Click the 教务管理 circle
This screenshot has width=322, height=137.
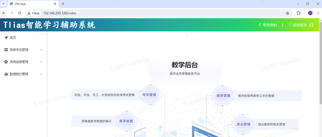click(222, 96)
